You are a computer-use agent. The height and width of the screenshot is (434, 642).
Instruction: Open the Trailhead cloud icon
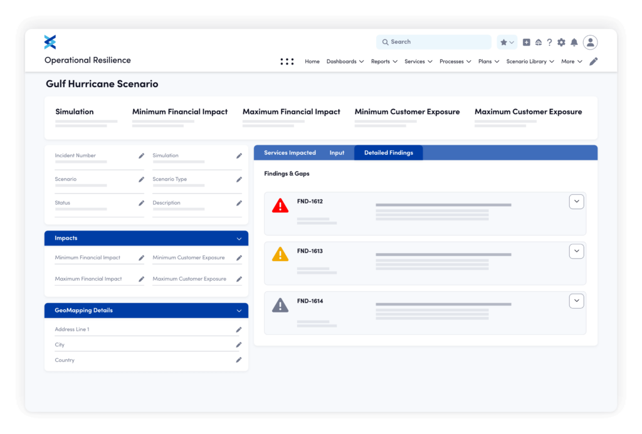pos(539,42)
